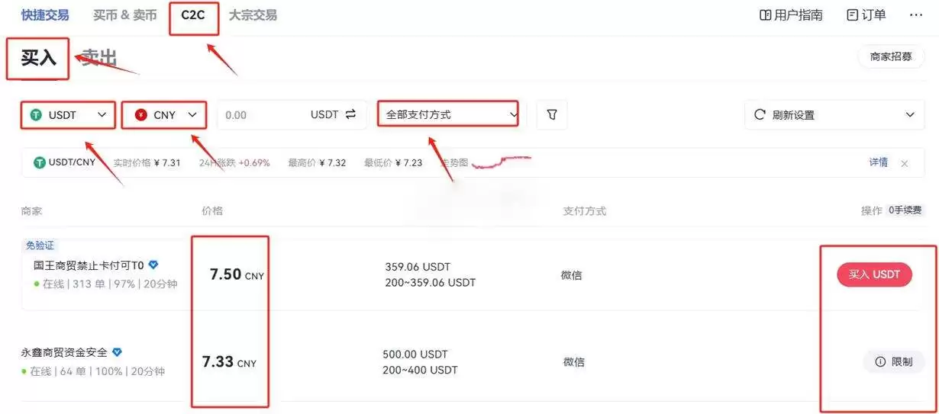This screenshot has width=939, height=414.
Task: Select the 买币 & 卖币 tab
Action: coord(125,15)
